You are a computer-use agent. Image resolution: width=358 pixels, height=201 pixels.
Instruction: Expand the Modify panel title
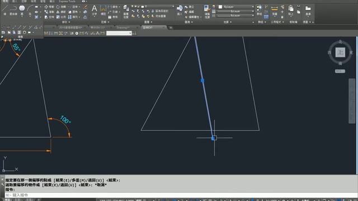[66, 22]
